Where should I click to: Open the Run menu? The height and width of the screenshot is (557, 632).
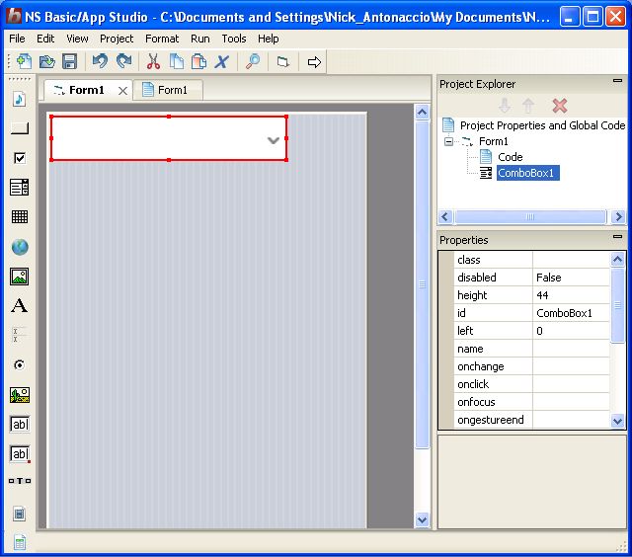[x=199, y=39]
